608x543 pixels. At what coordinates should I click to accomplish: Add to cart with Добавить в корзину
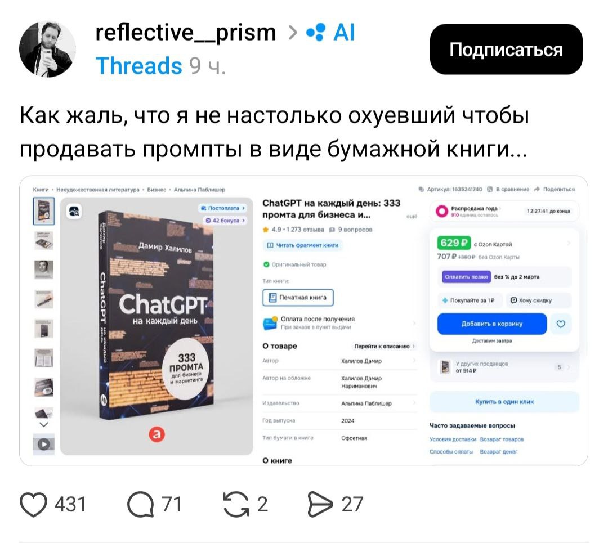point(491,324)
